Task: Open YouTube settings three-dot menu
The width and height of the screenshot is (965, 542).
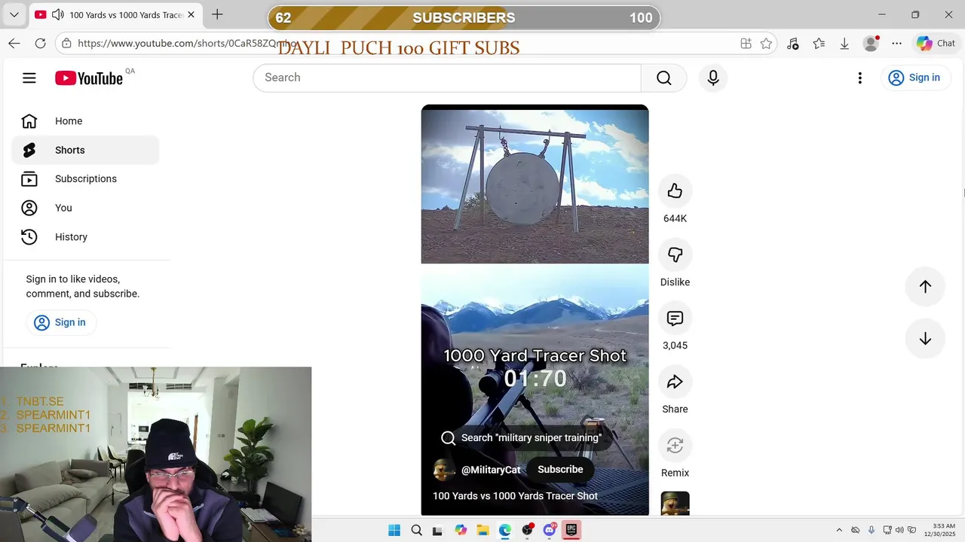Action: (x=859, y=78)
